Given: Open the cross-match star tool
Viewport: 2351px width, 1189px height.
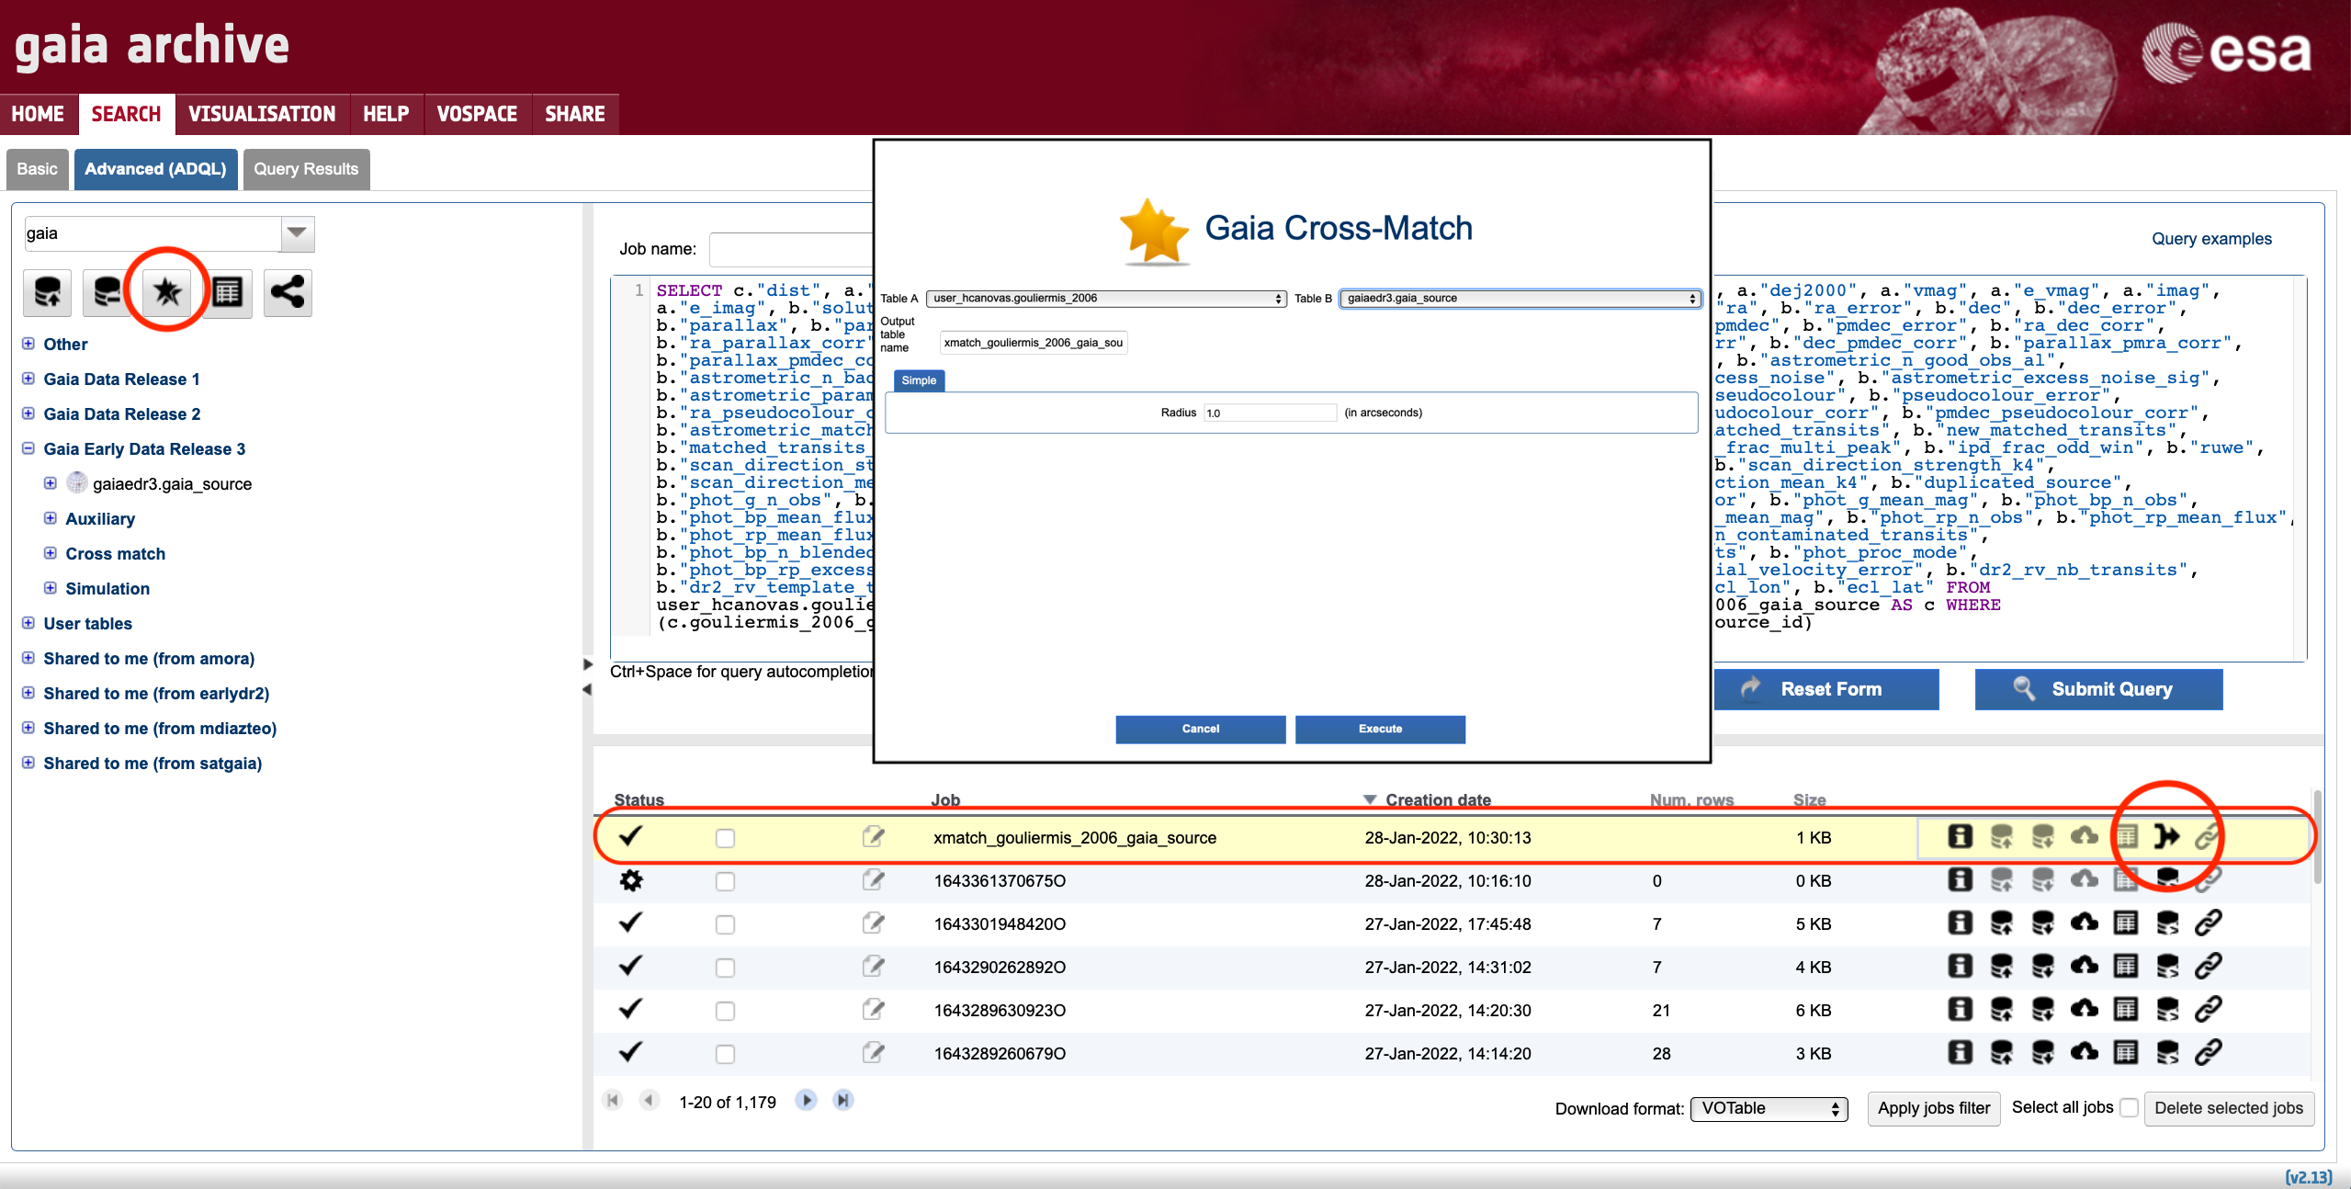Looking at the screenshot, I should click(x=166, y=293).
